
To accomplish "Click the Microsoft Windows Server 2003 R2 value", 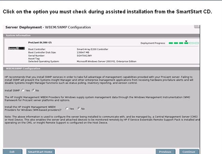I will [x=106, y=61].
